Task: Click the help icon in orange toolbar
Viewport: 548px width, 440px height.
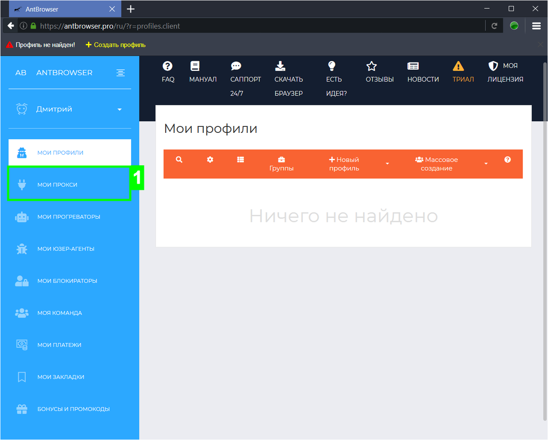Action: [507, 160]
